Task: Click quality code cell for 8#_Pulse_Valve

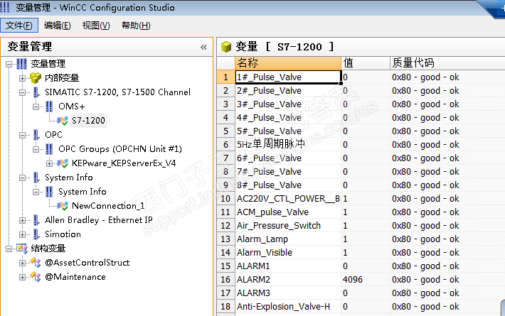Action: 447,185
